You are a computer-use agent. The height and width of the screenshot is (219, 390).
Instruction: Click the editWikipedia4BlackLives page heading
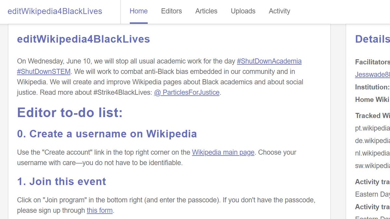84,39
